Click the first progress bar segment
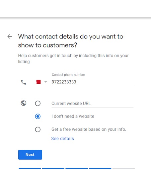 (30, 168)
